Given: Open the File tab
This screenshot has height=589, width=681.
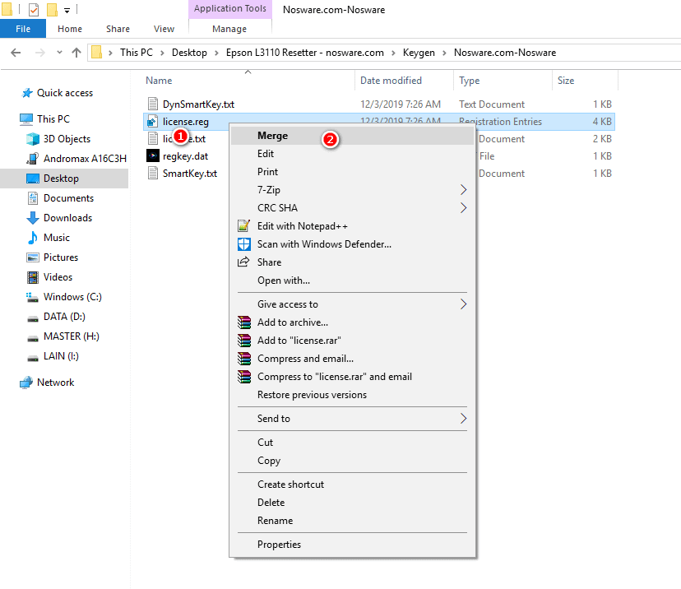Looking at the screenshot, I should coord(23,29).
